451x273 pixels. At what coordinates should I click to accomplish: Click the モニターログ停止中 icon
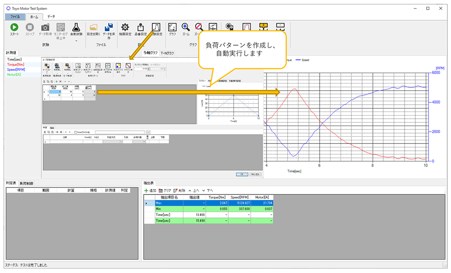point(61,28)
